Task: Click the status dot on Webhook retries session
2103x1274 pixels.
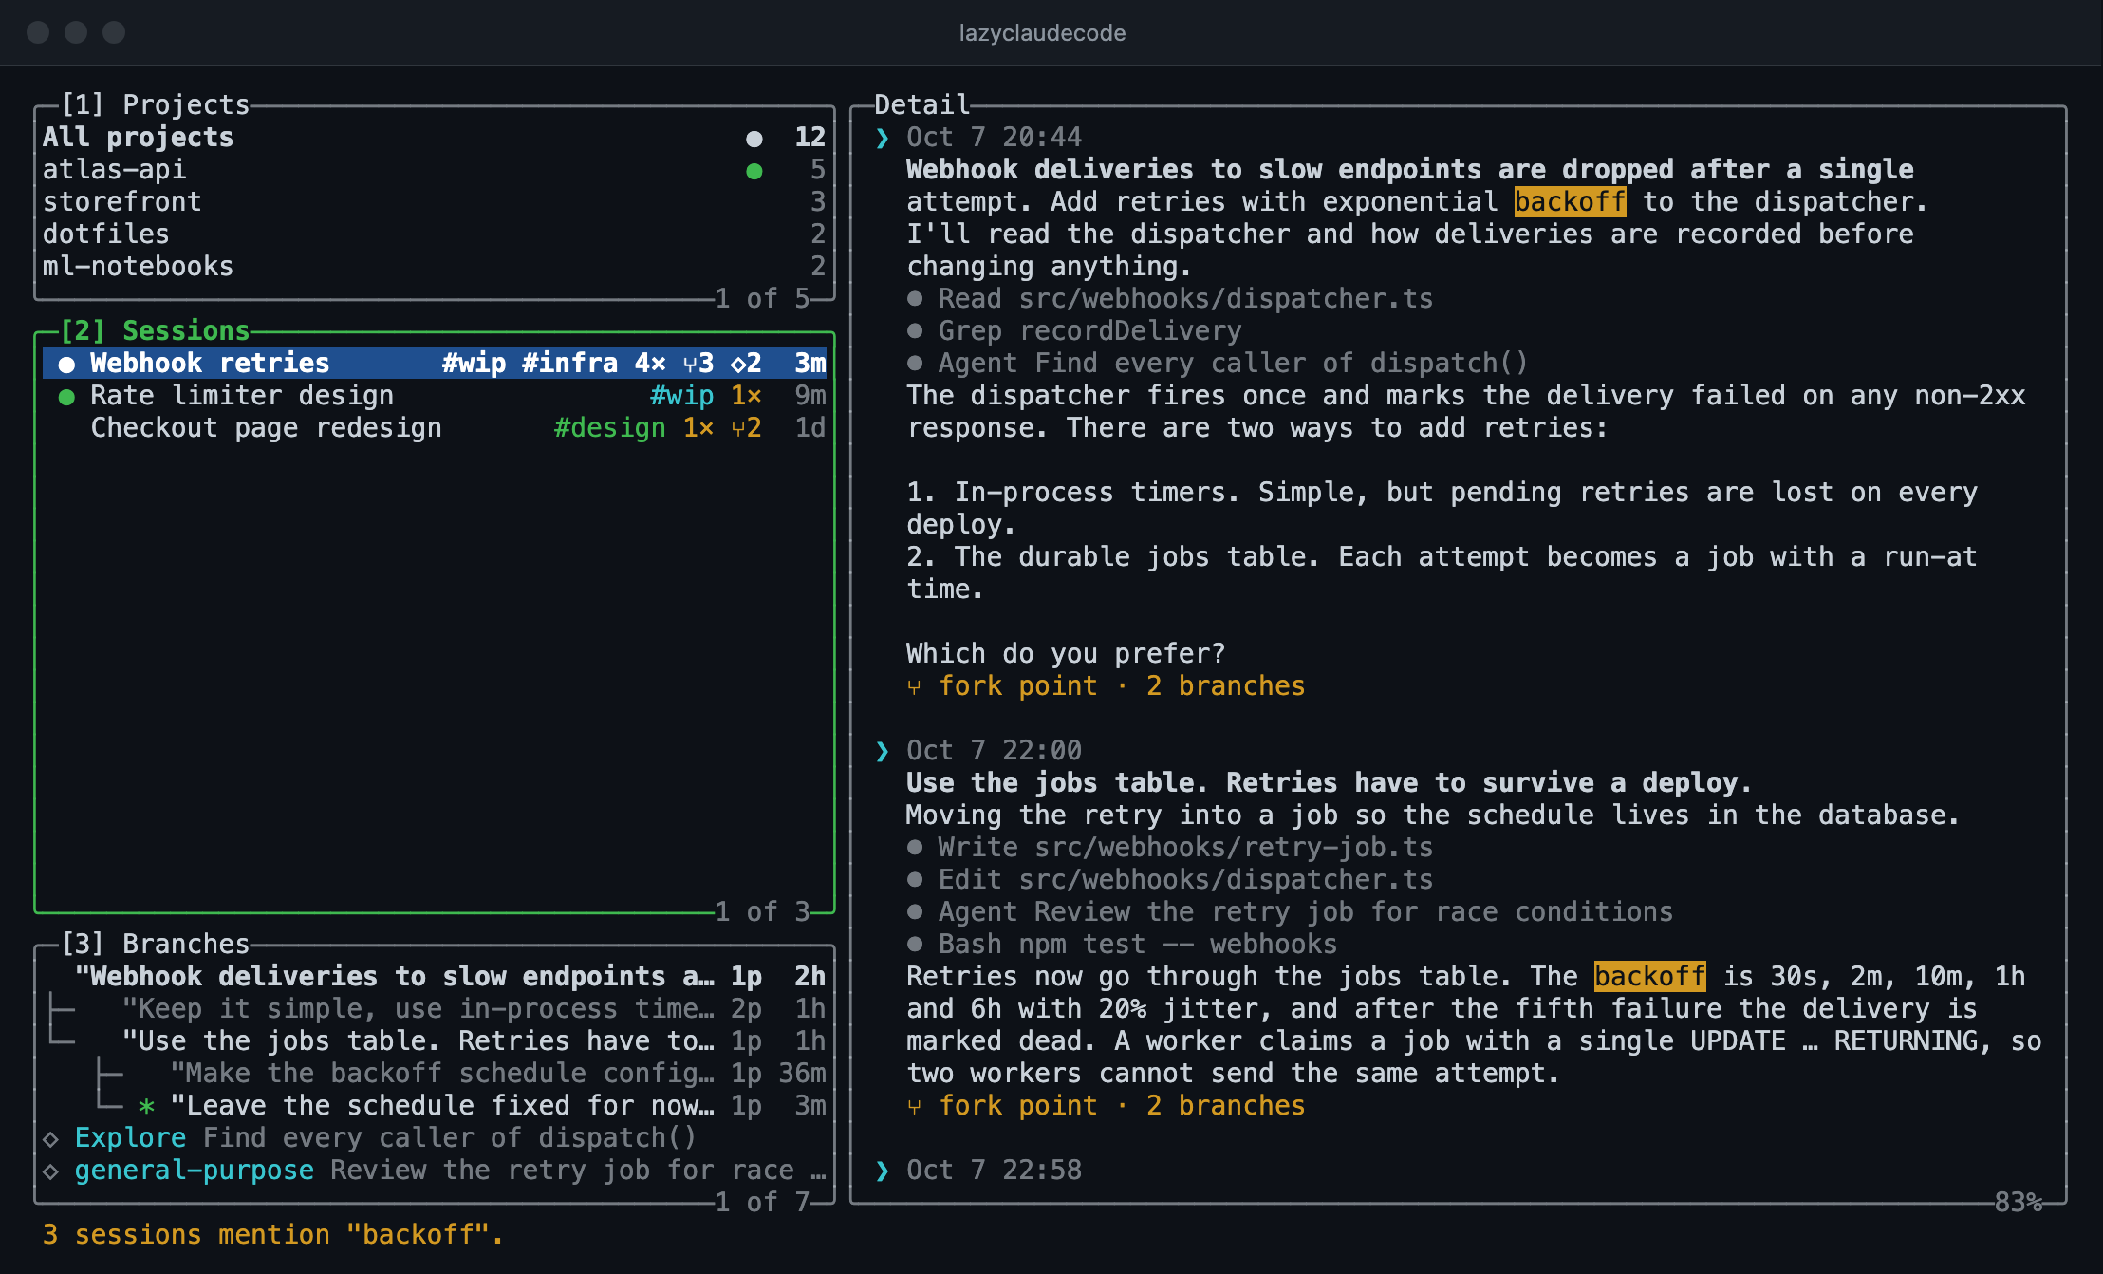Action: tap(66, 365)
